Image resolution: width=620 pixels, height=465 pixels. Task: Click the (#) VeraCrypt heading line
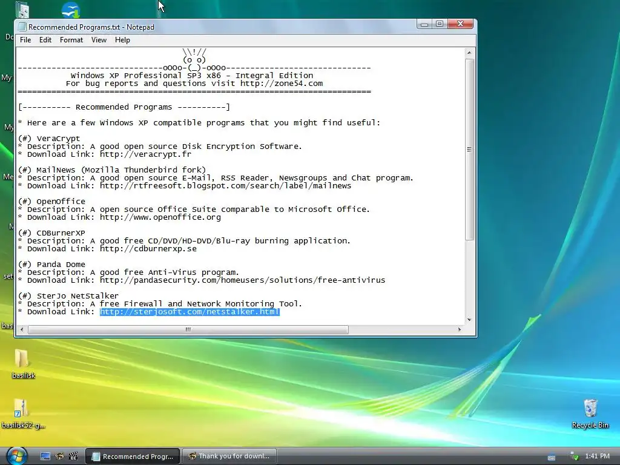[x=49, y=139]
